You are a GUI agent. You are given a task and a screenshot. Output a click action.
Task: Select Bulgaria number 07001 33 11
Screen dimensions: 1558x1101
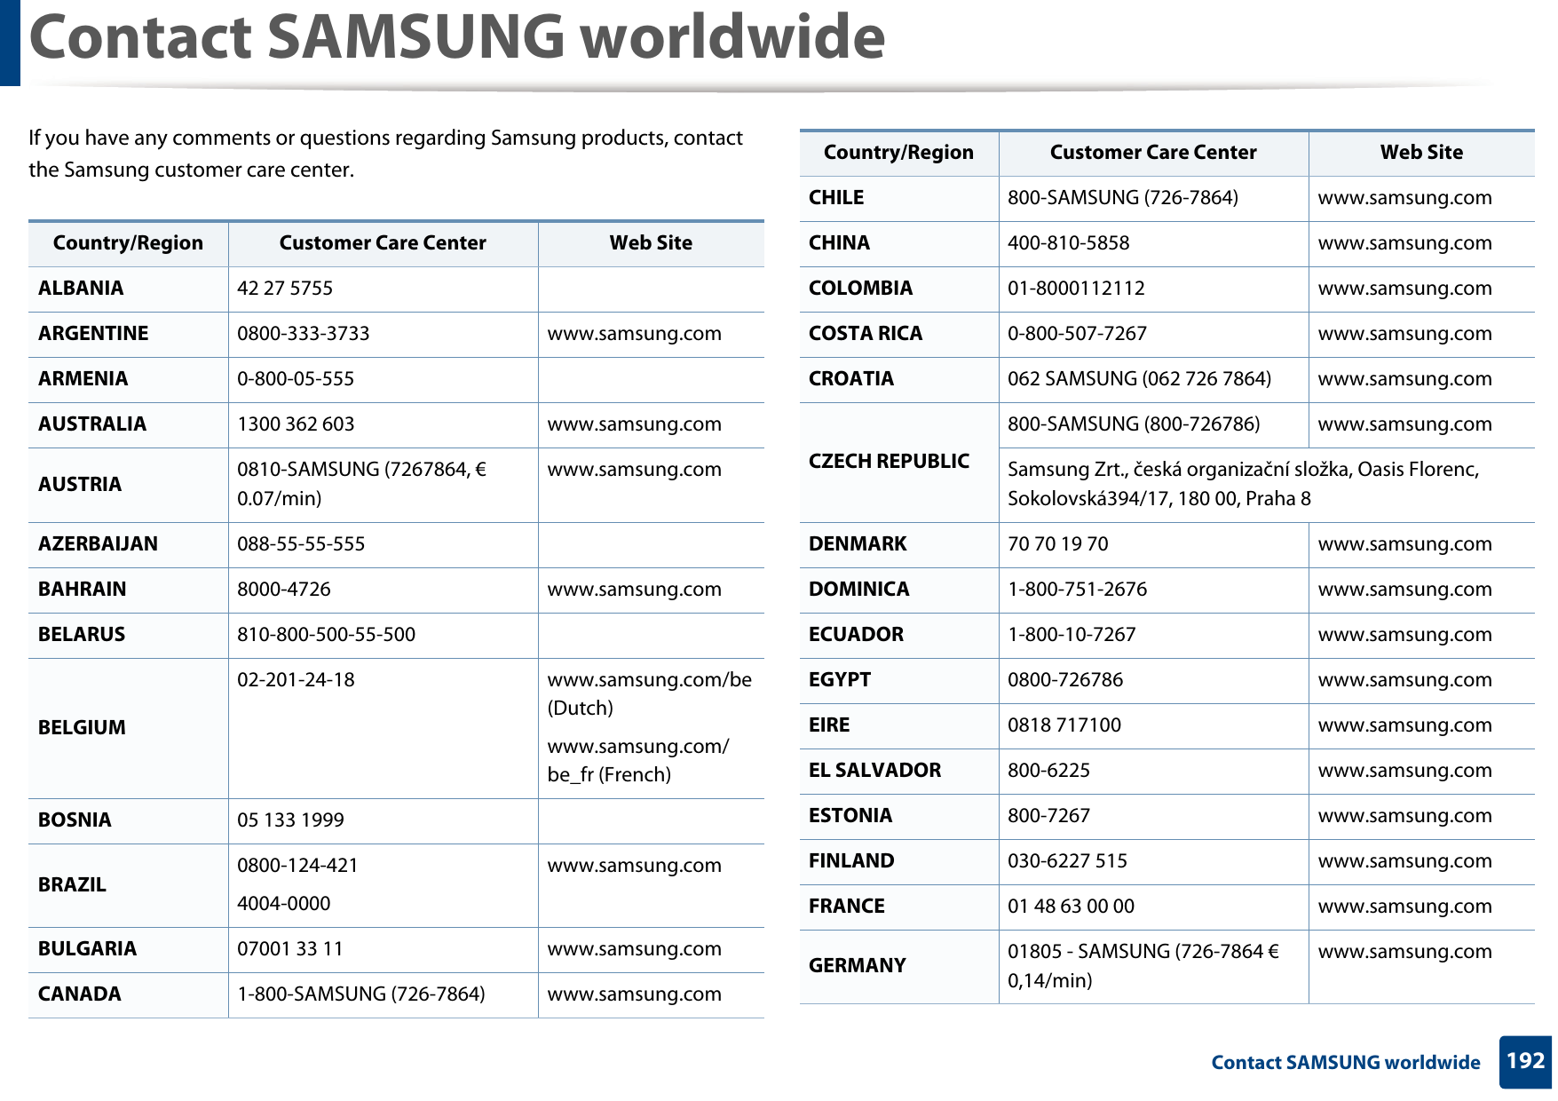[x=290, y=949]
